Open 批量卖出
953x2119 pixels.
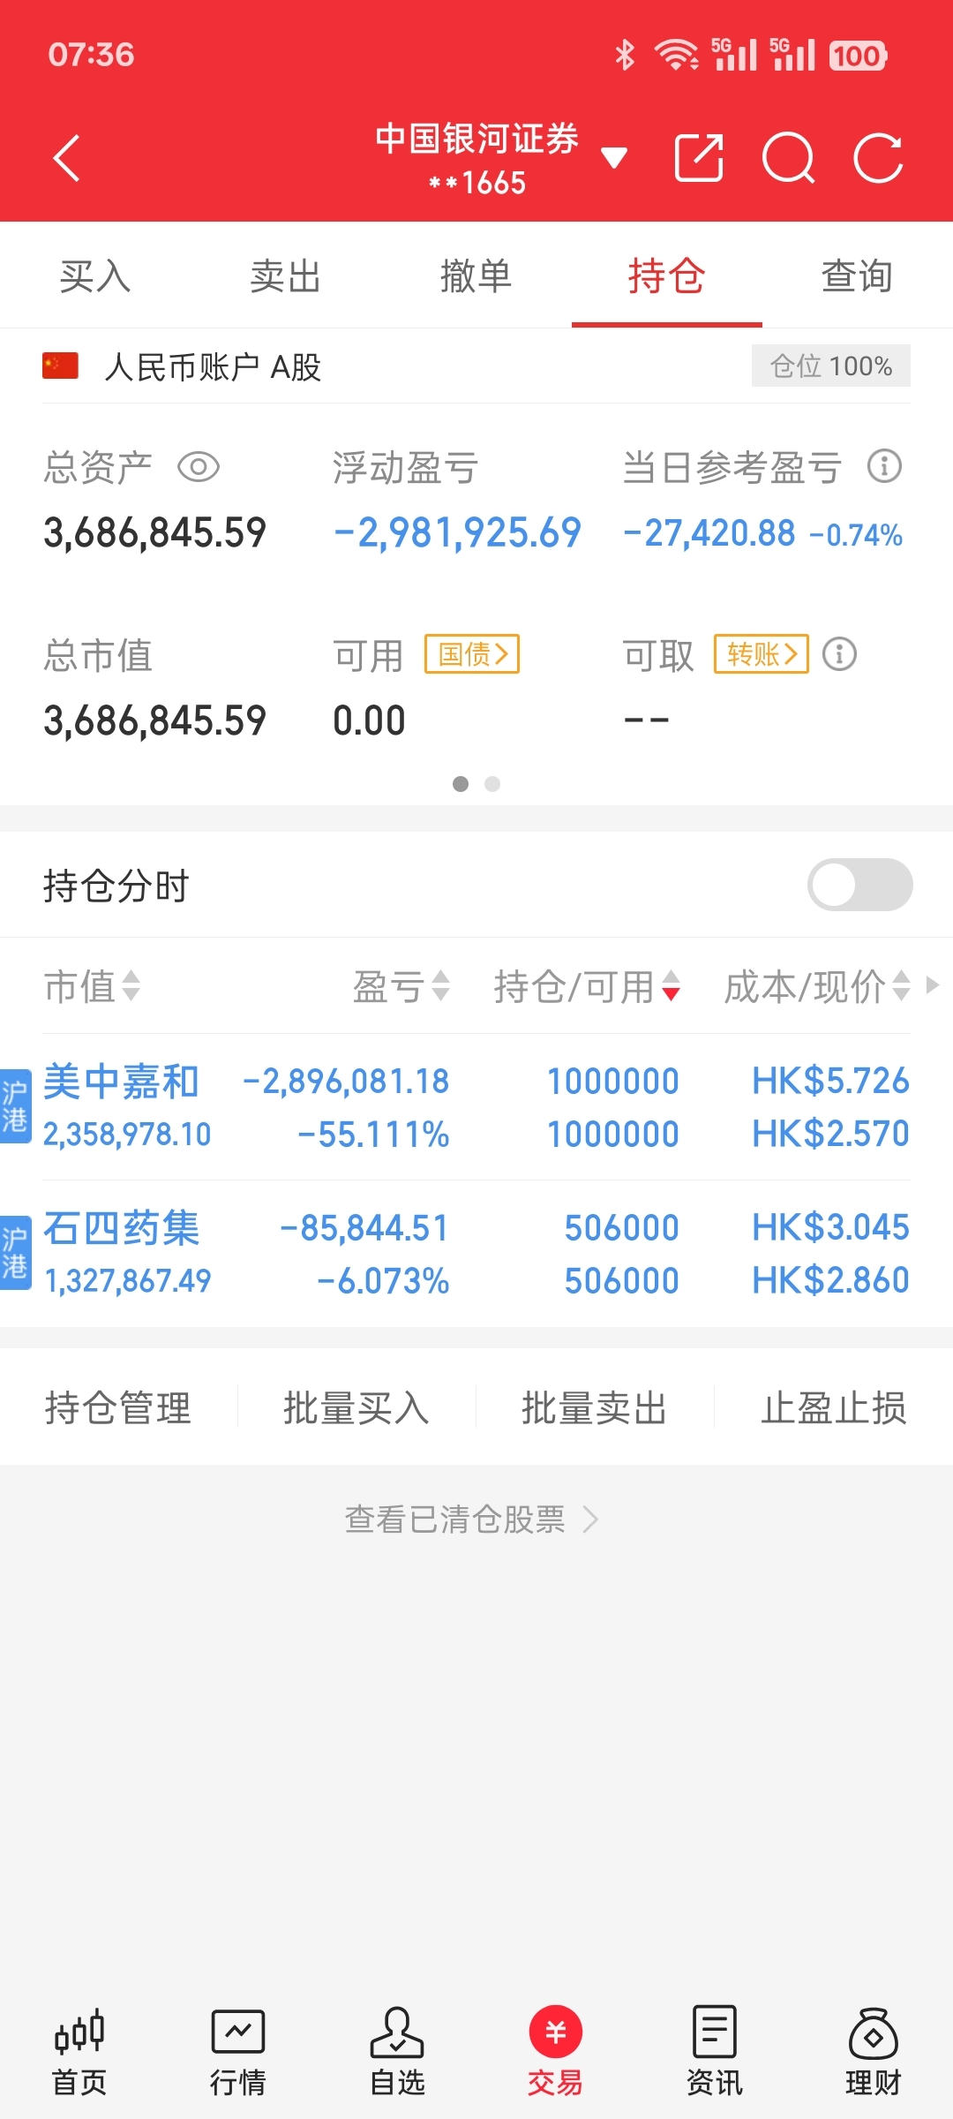click(x=595, y=1407)
